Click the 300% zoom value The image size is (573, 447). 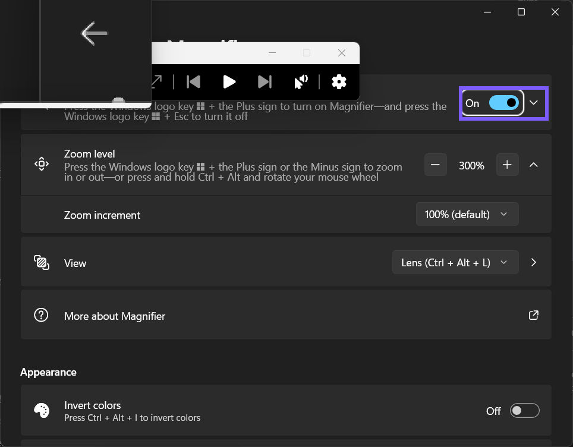(x=471, y=166)
